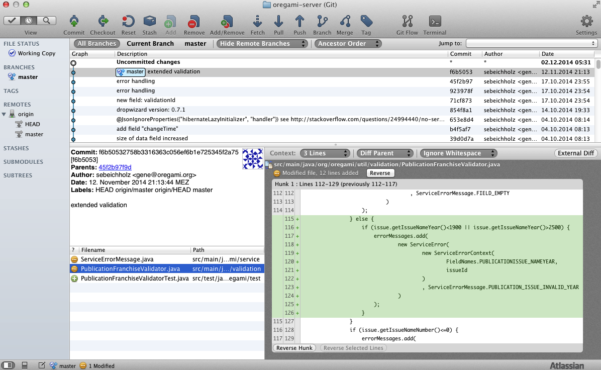Open the Ancestor Order dropdown
This screenshot has width=601, height=370.
tap(348, 44)
